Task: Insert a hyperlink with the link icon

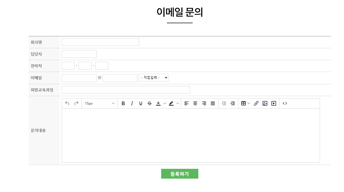Action: [x=256, y=103]
